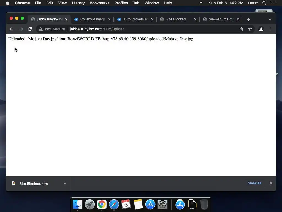Open a new tab with the plus button

point(248,19)
